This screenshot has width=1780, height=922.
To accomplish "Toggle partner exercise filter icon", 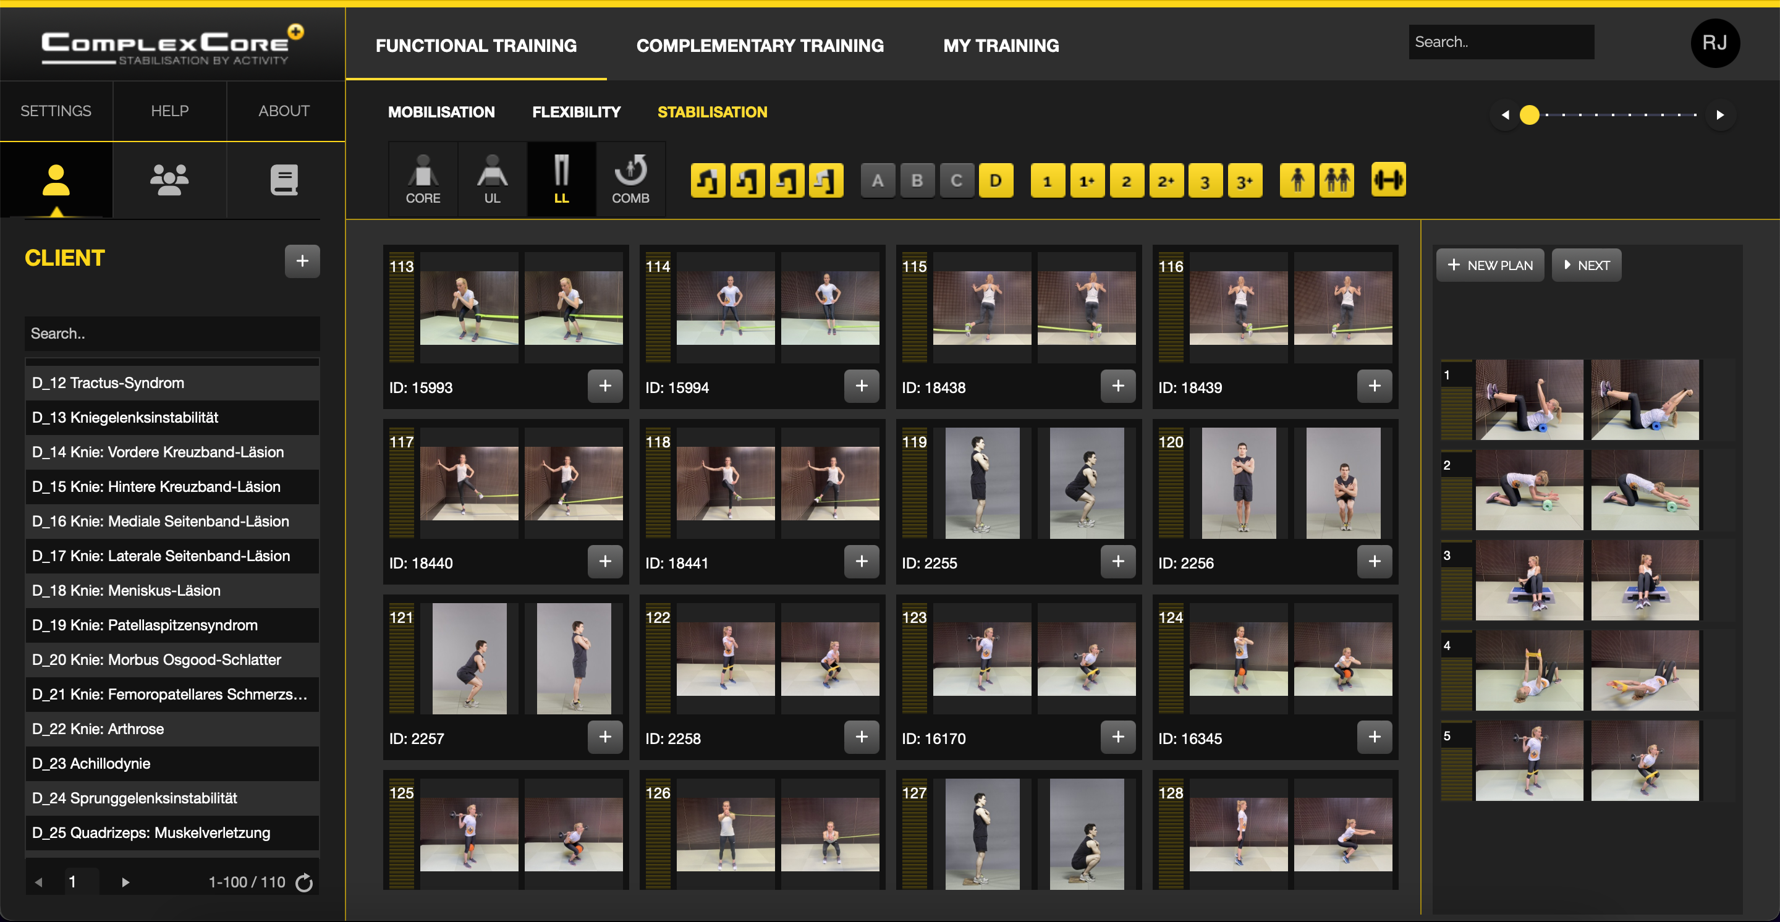I will pyautogui.click(x=1336, y=181).
